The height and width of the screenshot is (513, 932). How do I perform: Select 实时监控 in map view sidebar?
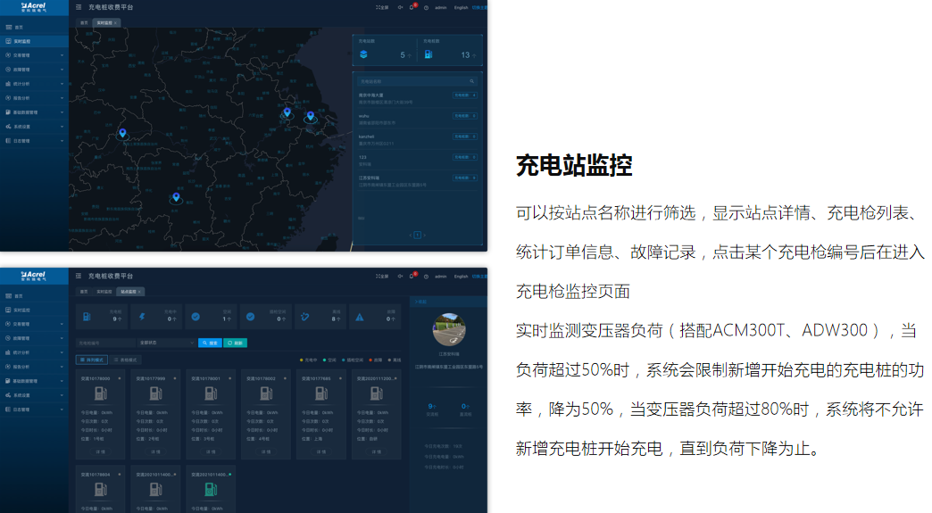point(34,42)
